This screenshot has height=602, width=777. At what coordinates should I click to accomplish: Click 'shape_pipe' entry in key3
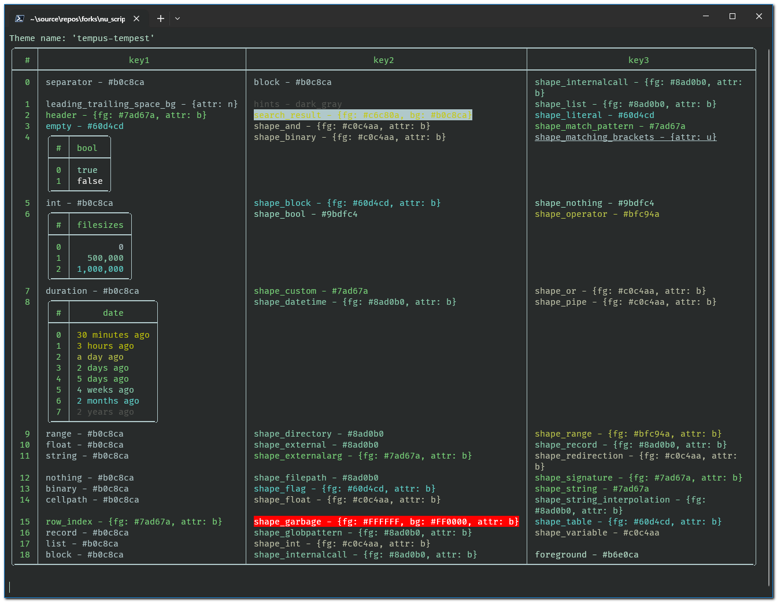coord(626,302)
